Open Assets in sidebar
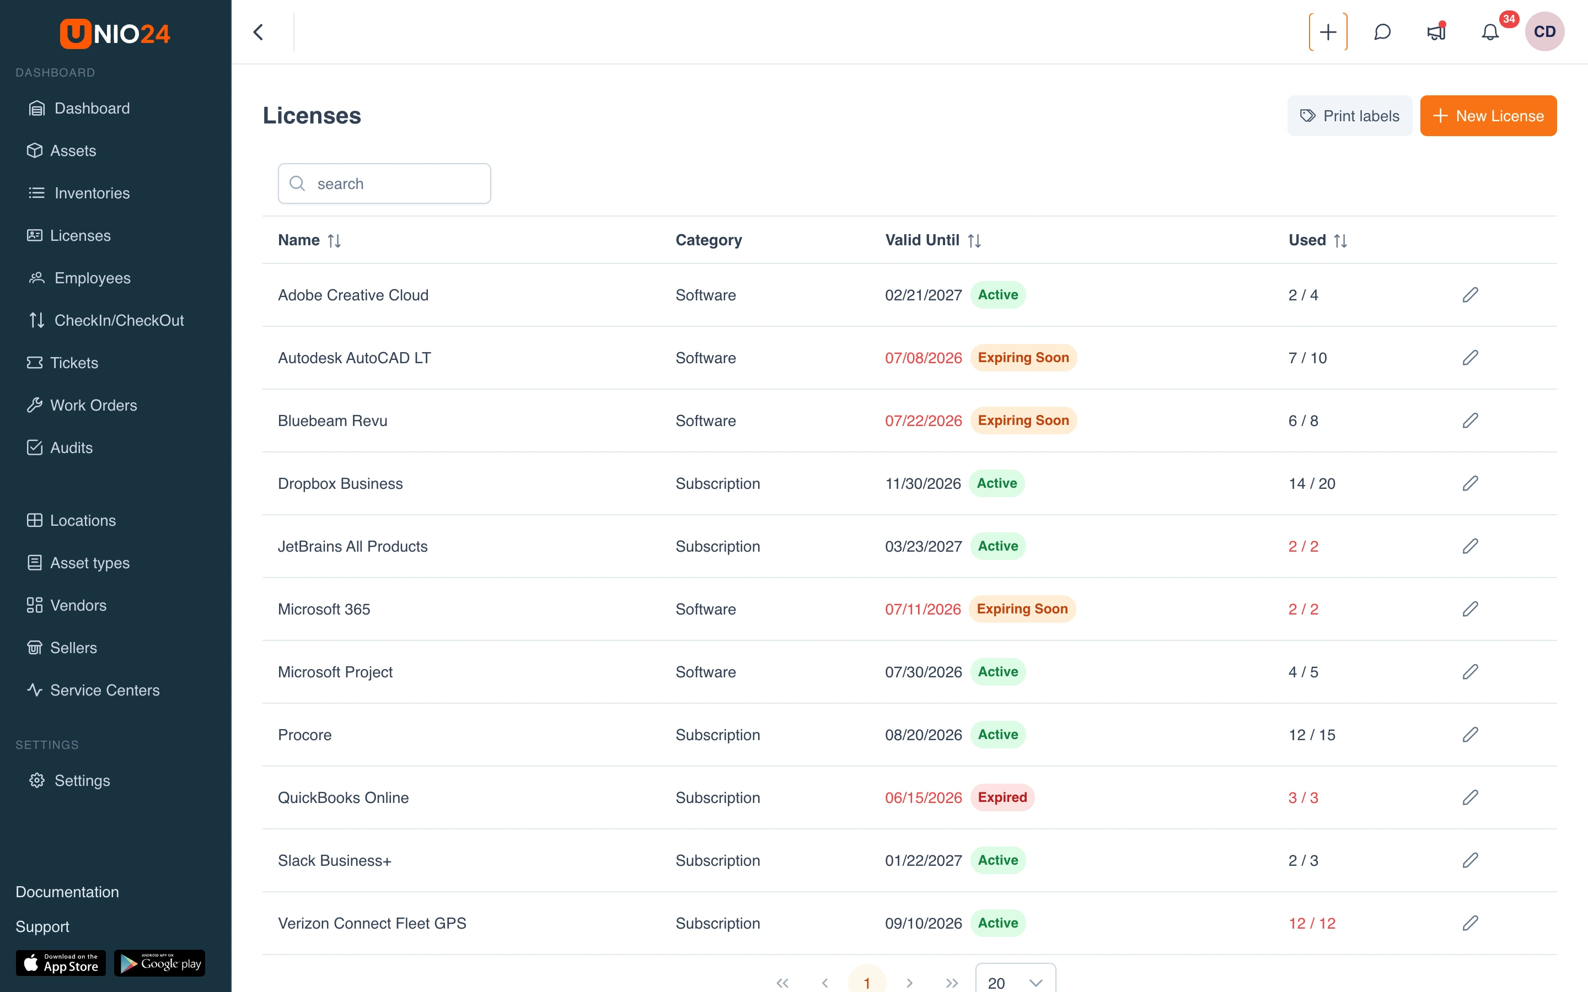The width and height of the screenshot is (1588, 992). coord(62,151)
